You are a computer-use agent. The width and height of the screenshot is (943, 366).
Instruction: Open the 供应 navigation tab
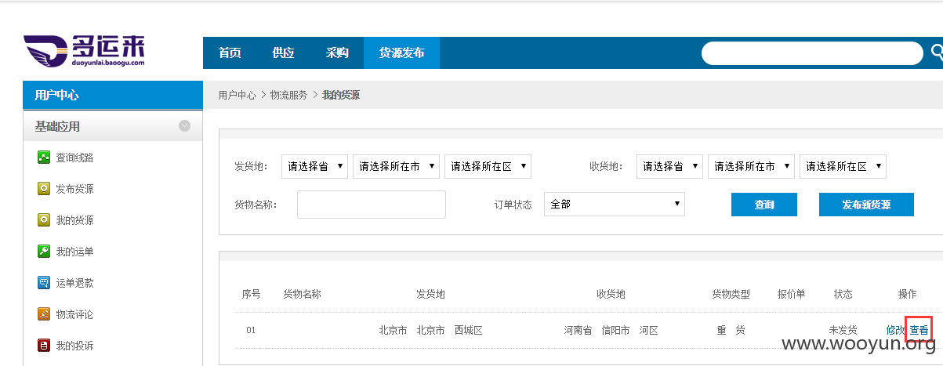pos(283,53)
